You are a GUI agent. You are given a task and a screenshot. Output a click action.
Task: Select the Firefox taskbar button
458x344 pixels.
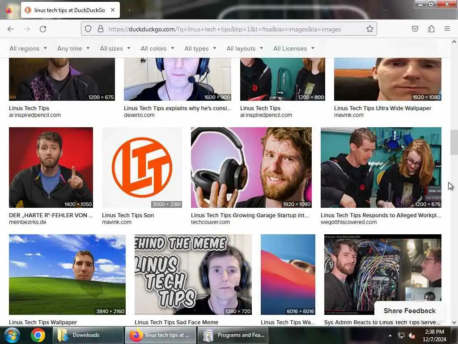(161, 335)
